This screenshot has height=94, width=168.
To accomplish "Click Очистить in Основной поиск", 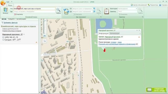I will 18,14.
